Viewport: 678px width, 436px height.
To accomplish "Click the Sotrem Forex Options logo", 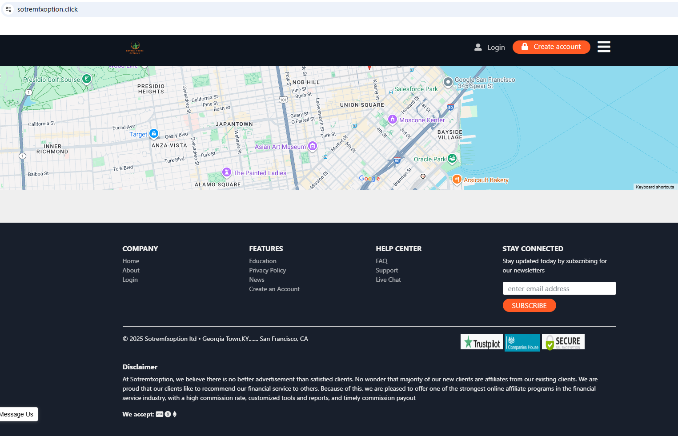I will pyautogui.click(x=135, y=47).
